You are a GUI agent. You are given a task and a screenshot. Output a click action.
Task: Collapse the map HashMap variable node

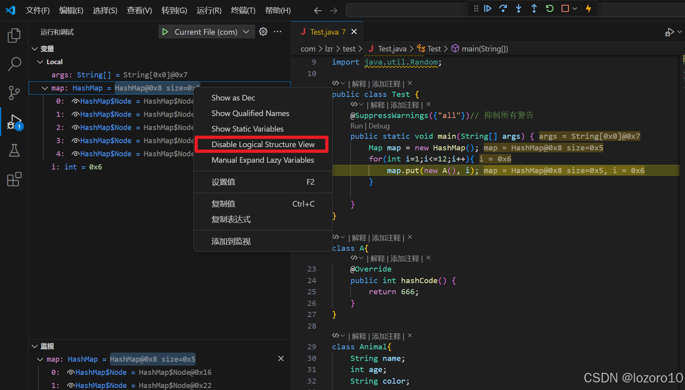44,88
